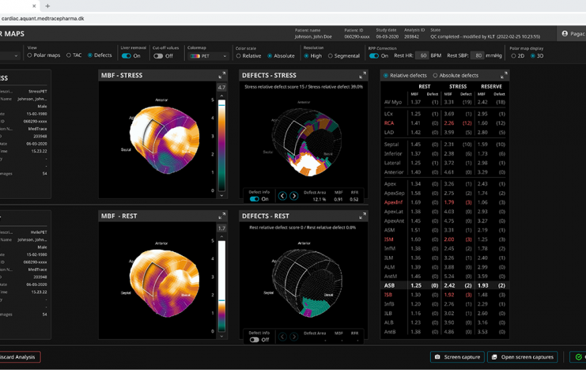Click Discard Analysis button
The height and width of the screenshot is (384, 586).
[20, 357]
